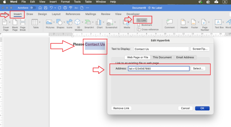This screenshot has height=127, width=231.
Task: Insert Media
Action: coord(127,24)
